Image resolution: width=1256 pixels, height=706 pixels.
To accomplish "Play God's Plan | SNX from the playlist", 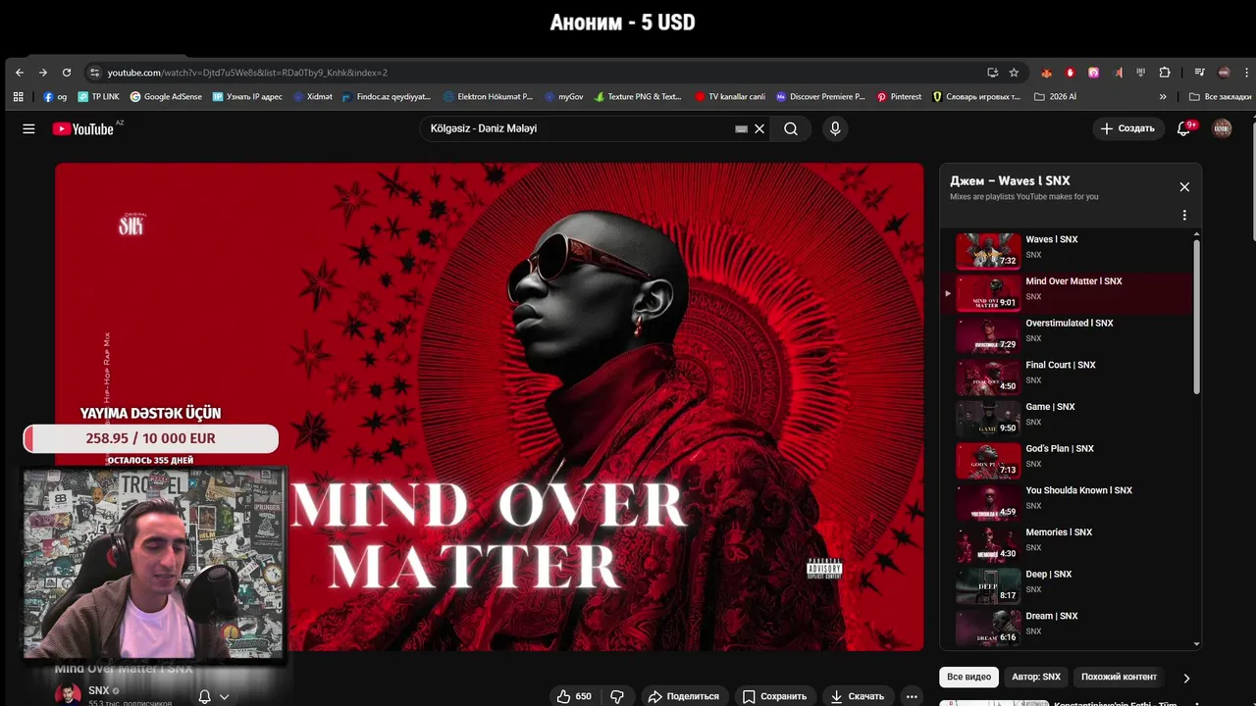I will pyautogui.click(x=1069, y=460).
